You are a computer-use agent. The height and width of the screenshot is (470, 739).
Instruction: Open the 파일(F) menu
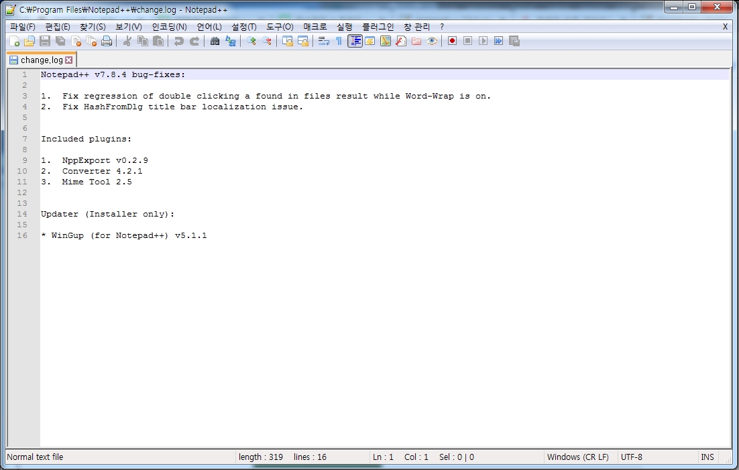point(23,27)
